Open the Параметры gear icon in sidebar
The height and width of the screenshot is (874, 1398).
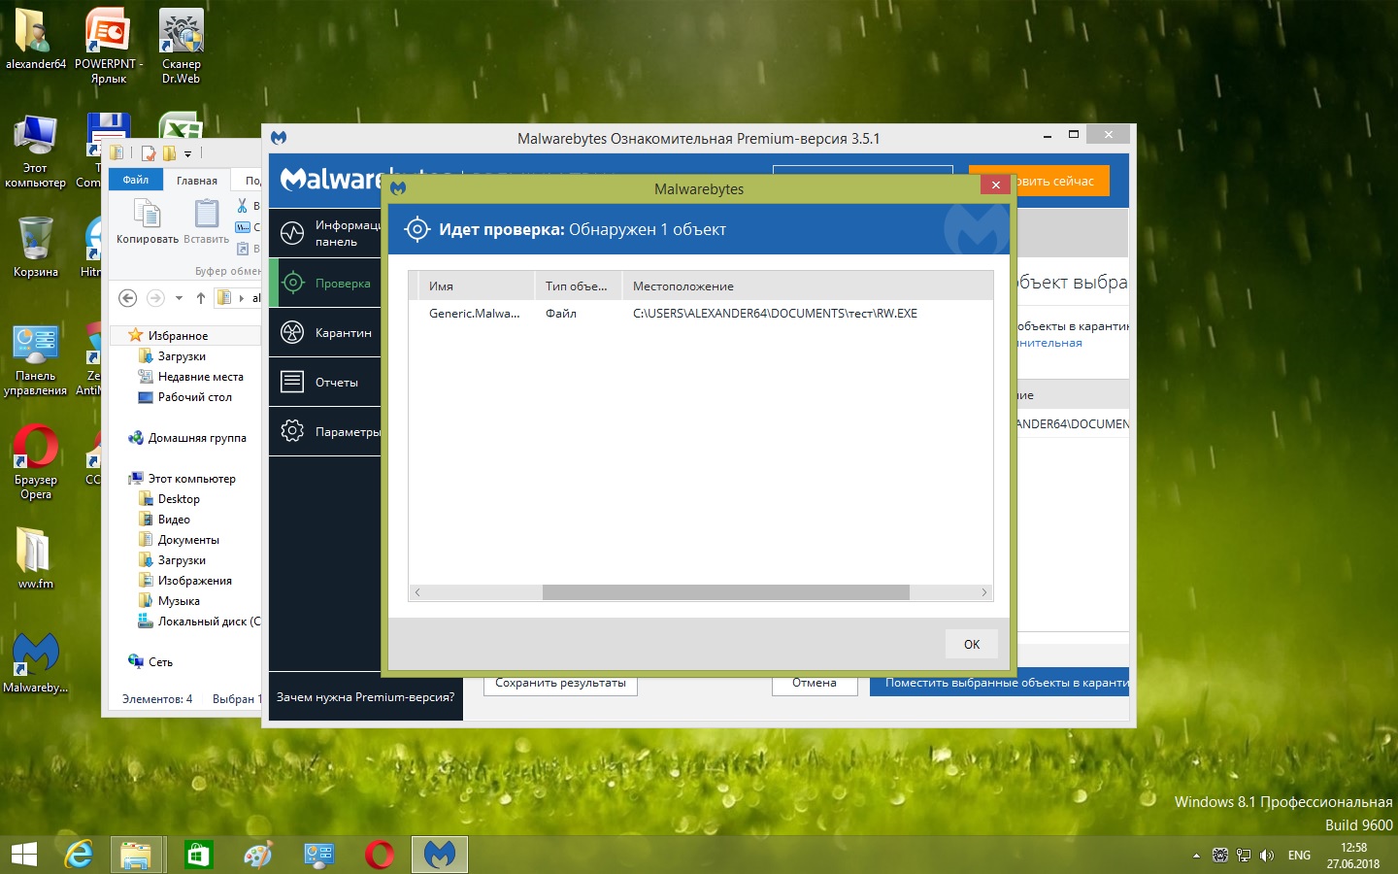(x=292, y=431)
